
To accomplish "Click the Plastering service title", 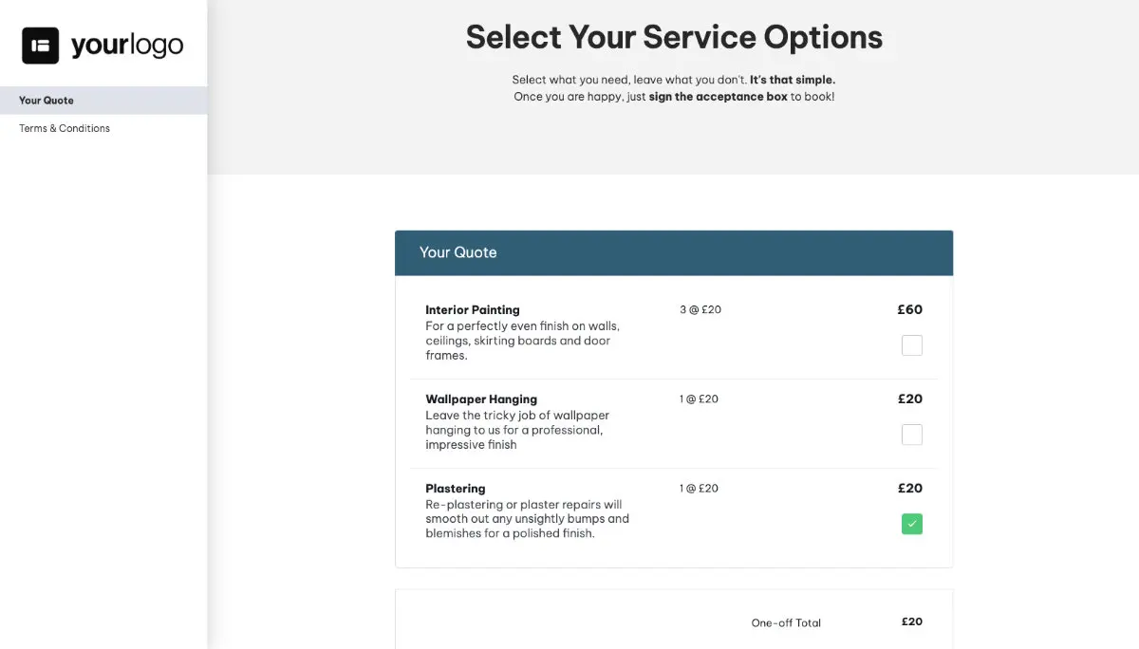I will (455, 488).
